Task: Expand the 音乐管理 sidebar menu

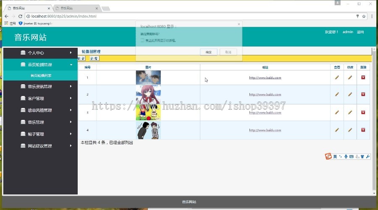Action: (x=40, y=122)
